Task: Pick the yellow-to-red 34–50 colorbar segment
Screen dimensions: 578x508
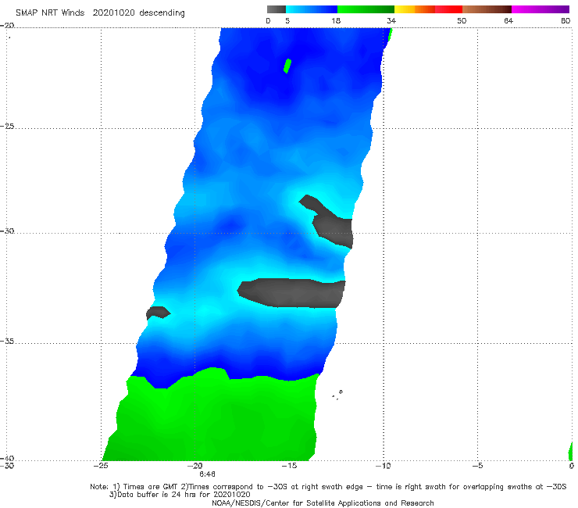Action: [x=428, y=9]
